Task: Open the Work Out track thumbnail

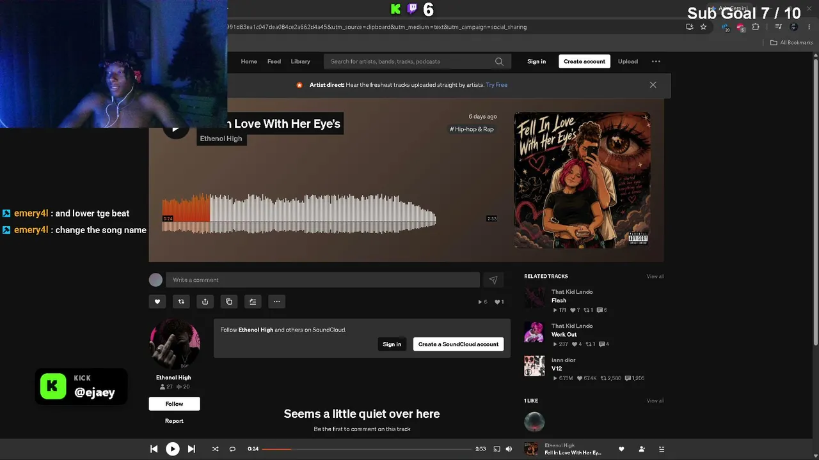Action: [x=534, y=332]
